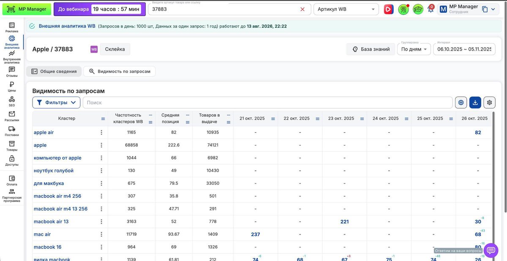This screenshot has height=261, width=507.
Task: Click frequency value 68858 for apple
Action: coord(131,145)
